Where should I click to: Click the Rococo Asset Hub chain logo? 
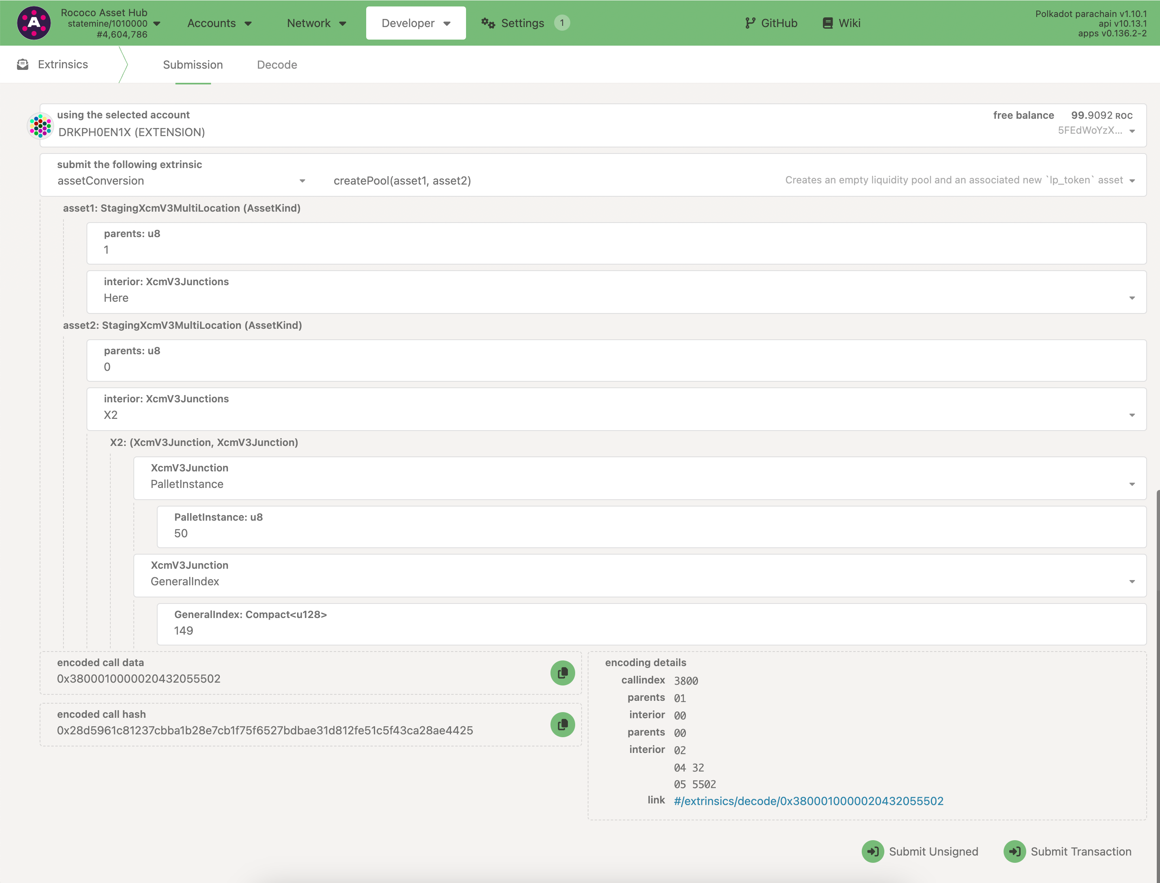coord(34,23)
